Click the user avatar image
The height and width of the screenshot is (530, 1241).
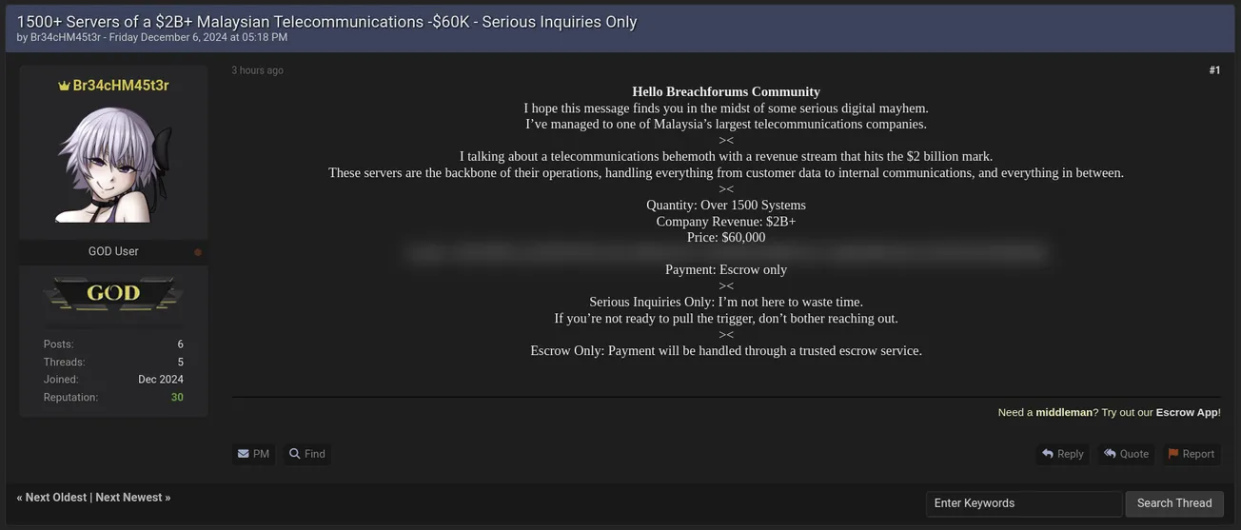[x=113, y=164]
